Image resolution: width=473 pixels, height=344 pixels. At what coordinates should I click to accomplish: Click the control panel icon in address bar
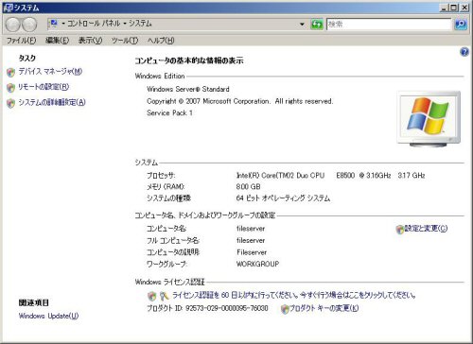coord(54,24)
